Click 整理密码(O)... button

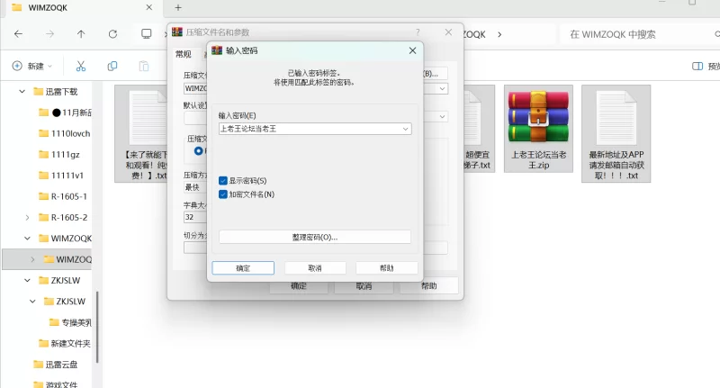[x=315, y=238]
